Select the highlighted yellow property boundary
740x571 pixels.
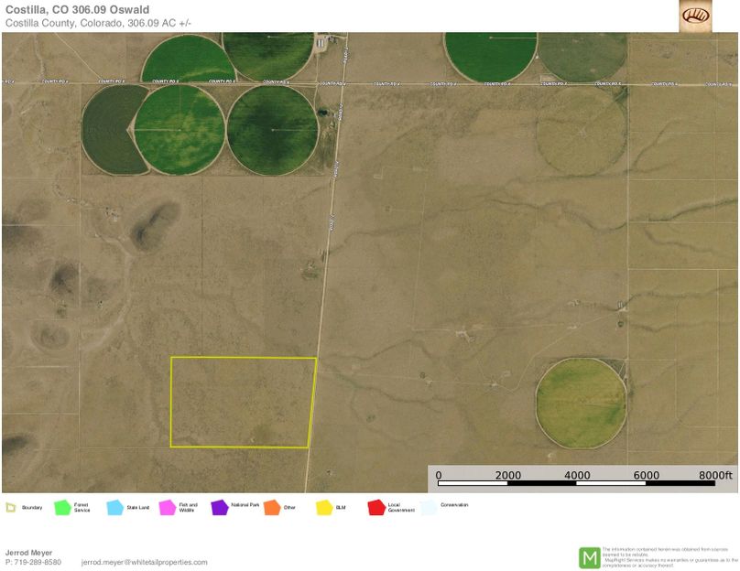click(241, 401)
